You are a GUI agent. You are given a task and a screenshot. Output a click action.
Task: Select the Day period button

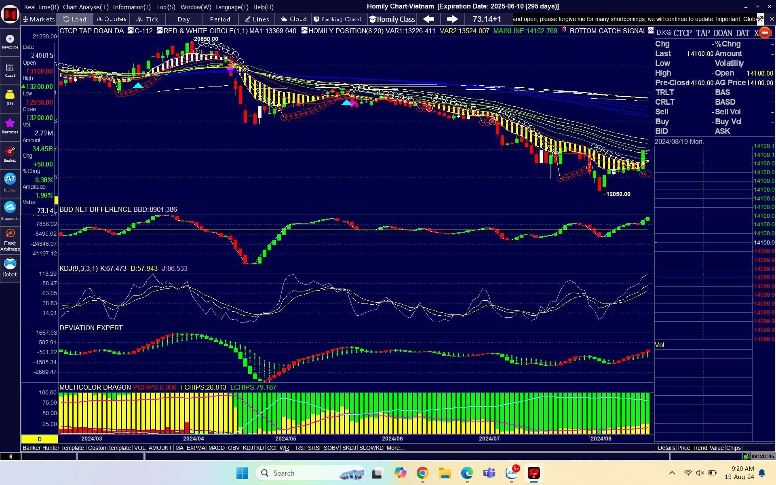[x=184, y=19]
